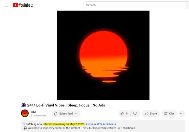Open the #chillbeats hashtag link

(x=109, y=124)
